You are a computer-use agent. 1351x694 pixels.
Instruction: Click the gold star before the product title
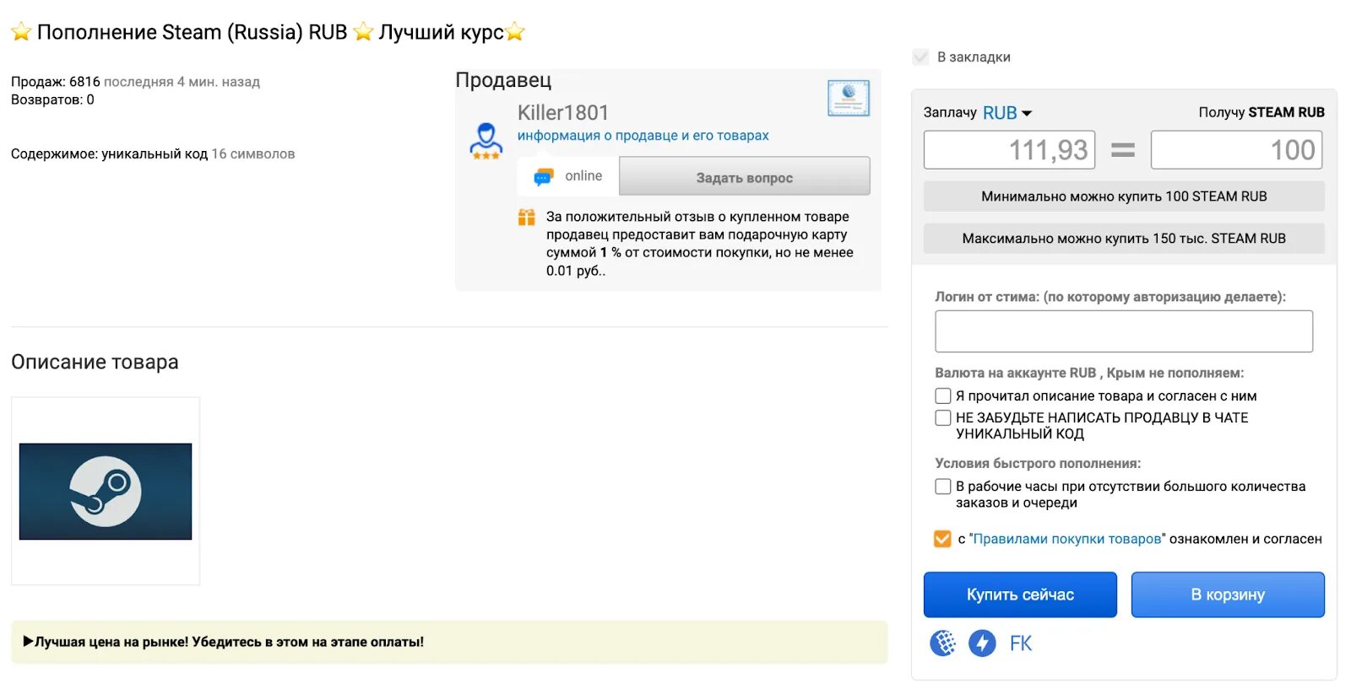(21, 32)
